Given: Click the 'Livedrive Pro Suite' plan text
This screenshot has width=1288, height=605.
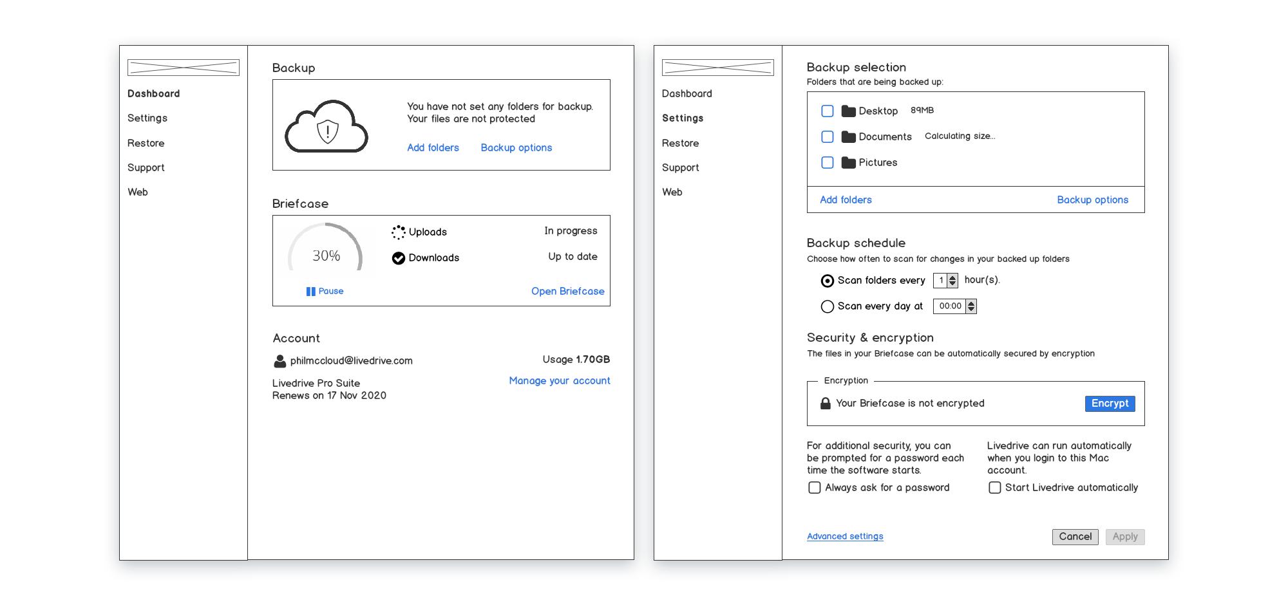Looking at the screenshot, I should (x=316, y=384).
